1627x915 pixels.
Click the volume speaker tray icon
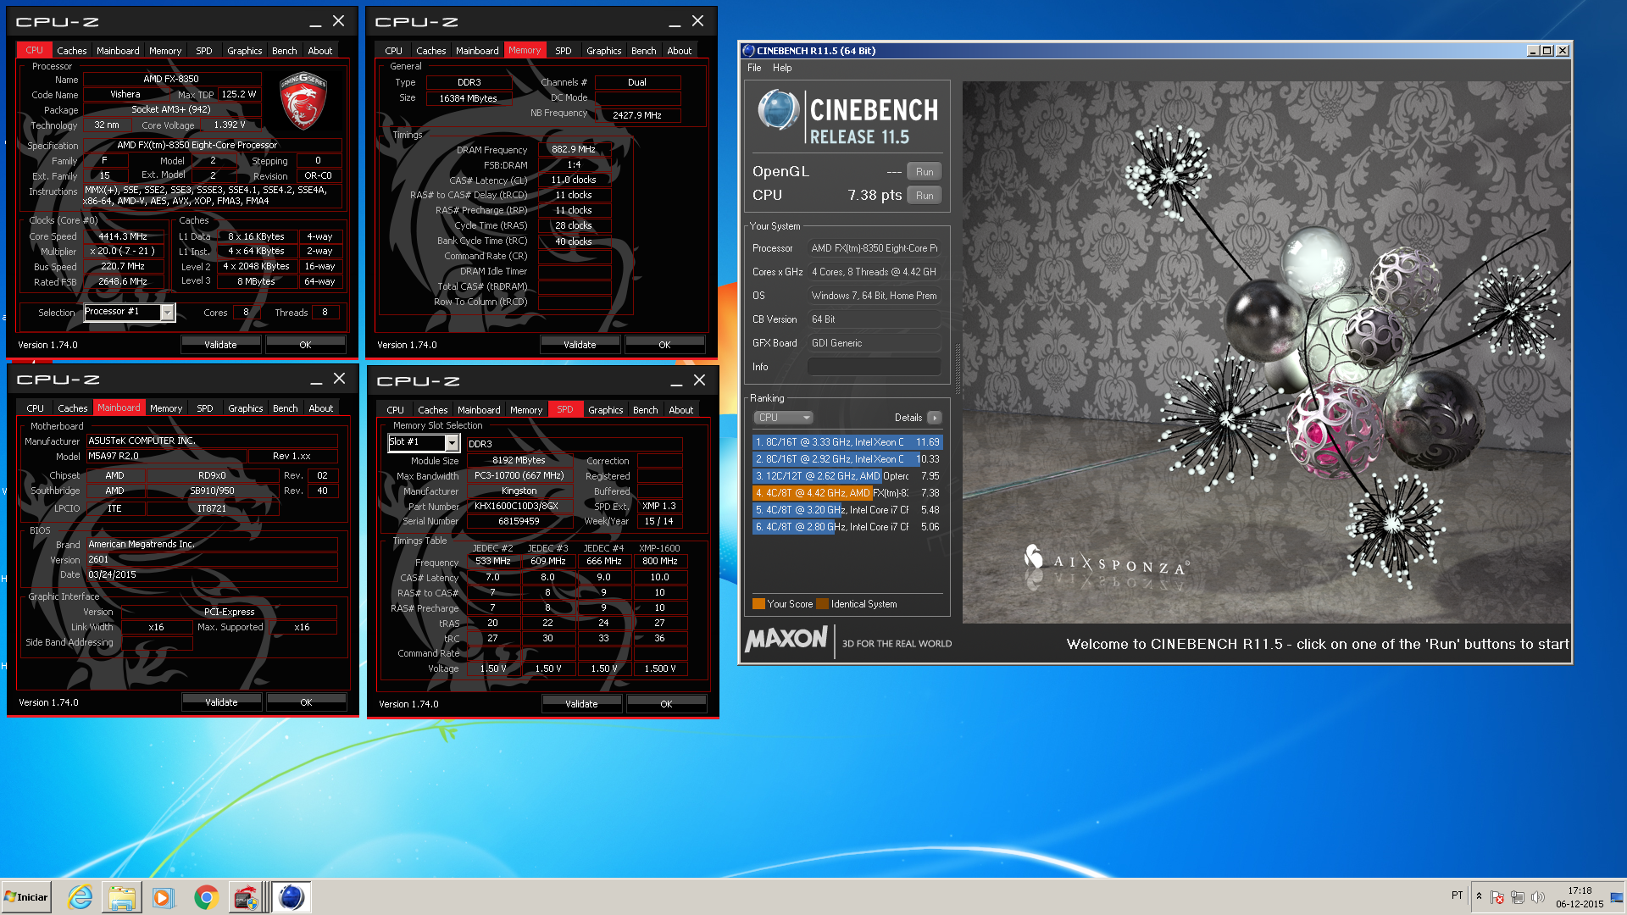click(x=1538, y=897)
